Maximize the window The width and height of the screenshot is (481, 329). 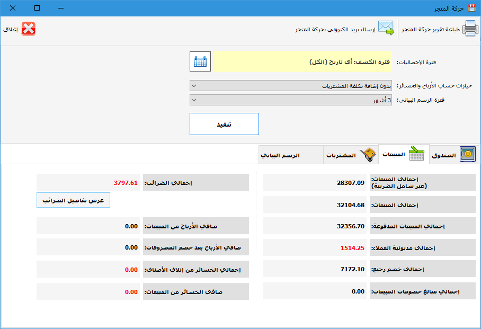(x=37, y=8)
